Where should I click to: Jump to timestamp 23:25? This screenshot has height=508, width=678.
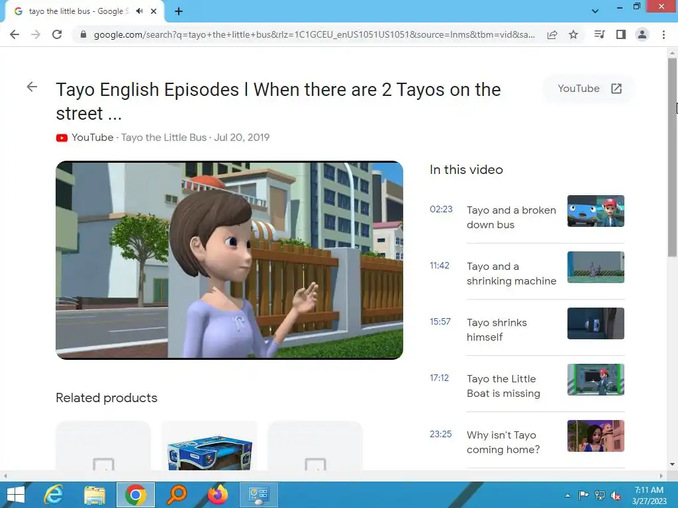pyautogui.click(x=440, y=434)
